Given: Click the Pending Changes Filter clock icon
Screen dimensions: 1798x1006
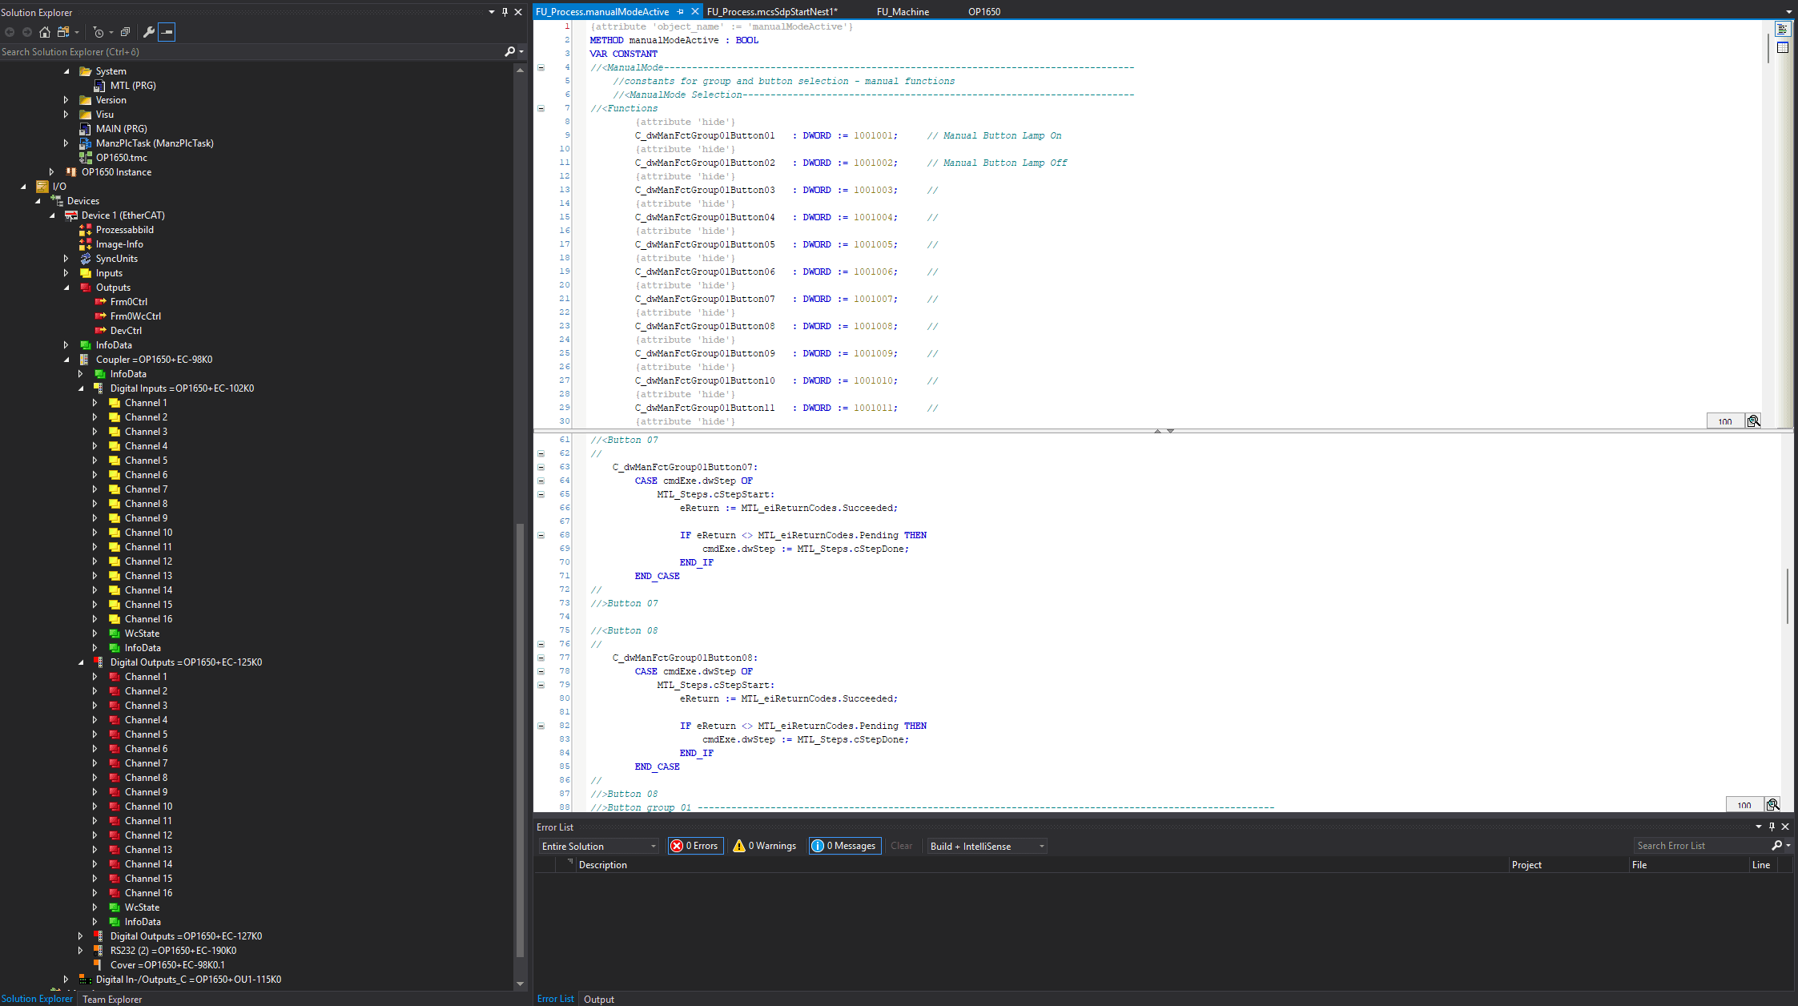Looking at the screenshot, I should coord(99,32).
